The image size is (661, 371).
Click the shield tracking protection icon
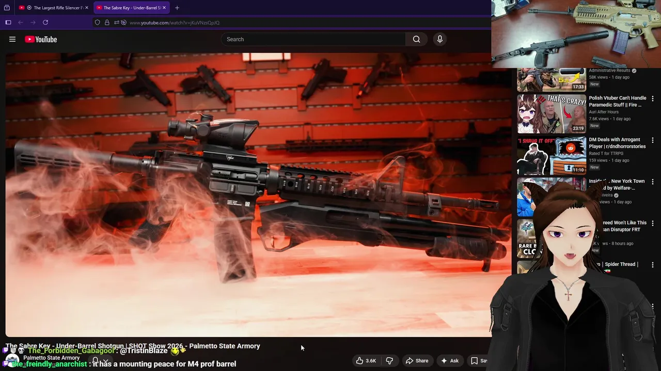tap(98, 23)
